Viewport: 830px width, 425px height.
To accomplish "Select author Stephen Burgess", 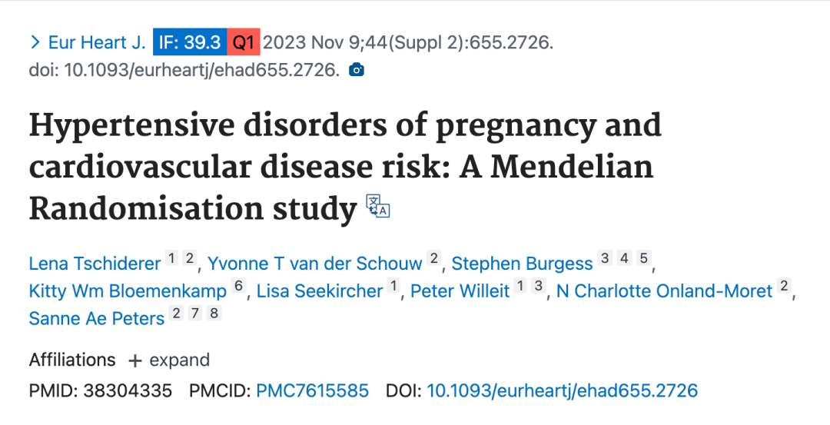I will click(x=522, y=264).
